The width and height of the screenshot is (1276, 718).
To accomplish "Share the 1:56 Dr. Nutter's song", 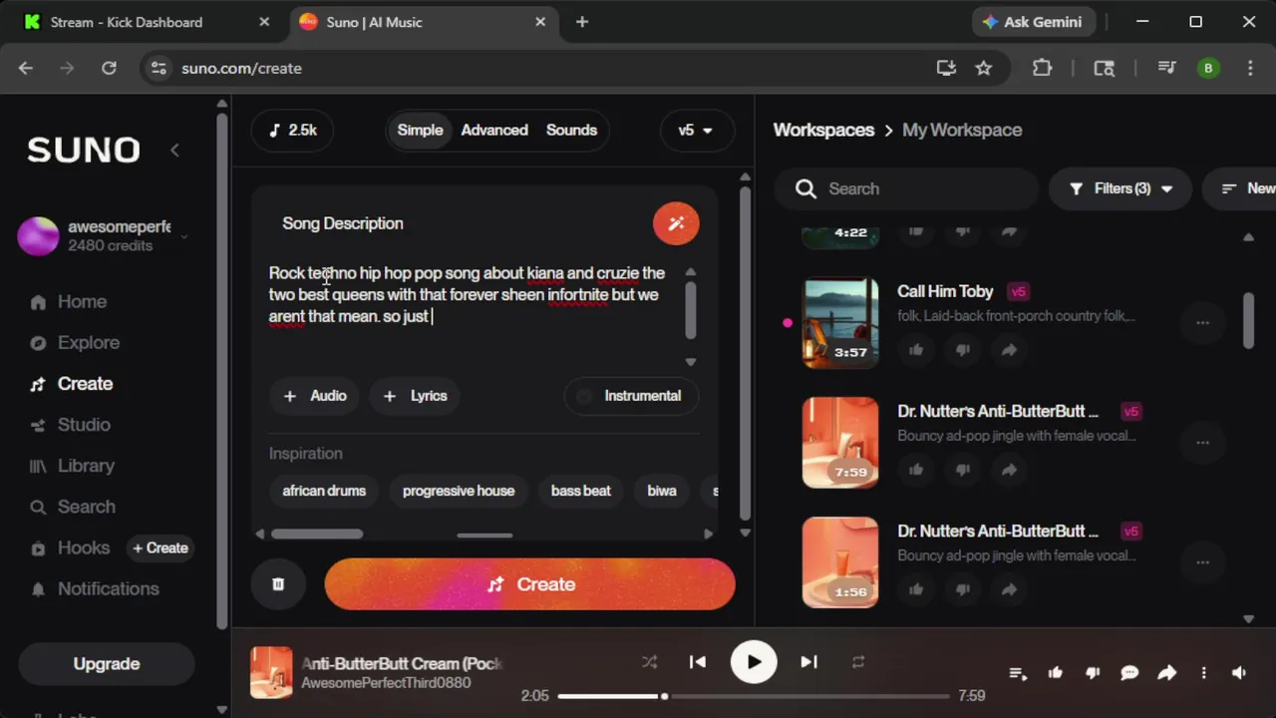I will pos(1009,589).
